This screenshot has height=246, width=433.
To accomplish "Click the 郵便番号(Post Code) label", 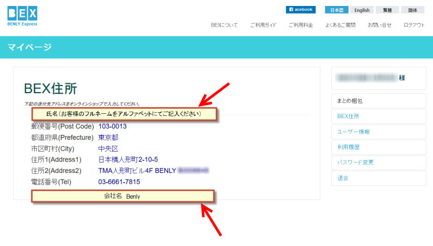I will pyautogui.click(x=62, y=126).
